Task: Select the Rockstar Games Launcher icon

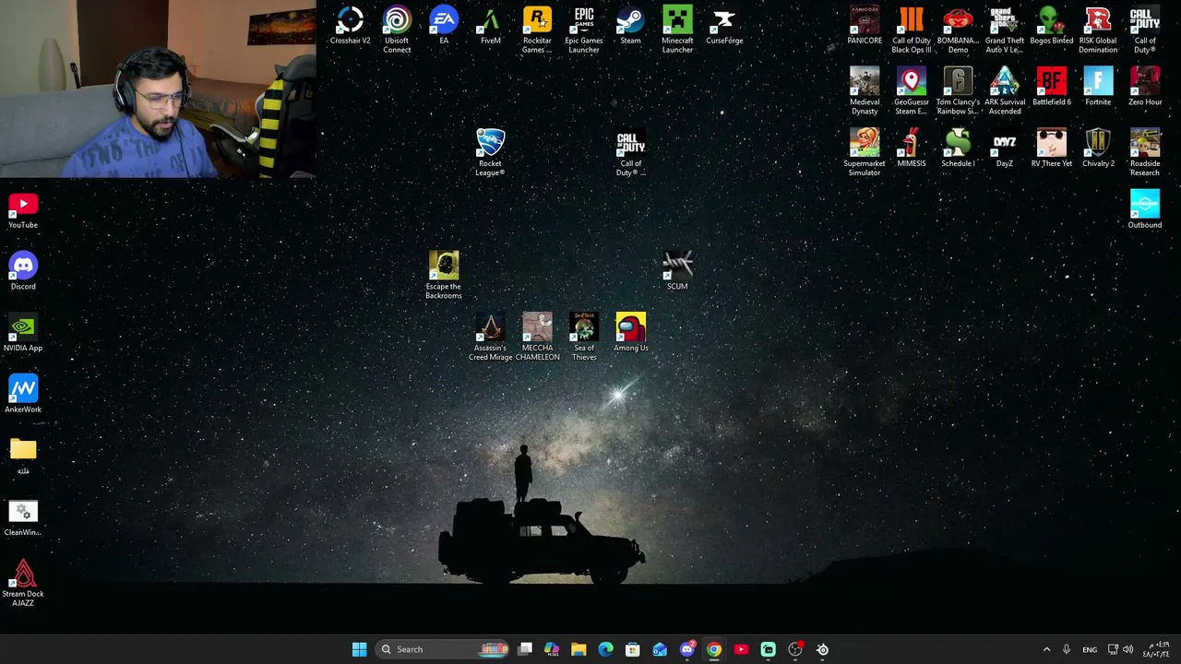Action: 537,30
